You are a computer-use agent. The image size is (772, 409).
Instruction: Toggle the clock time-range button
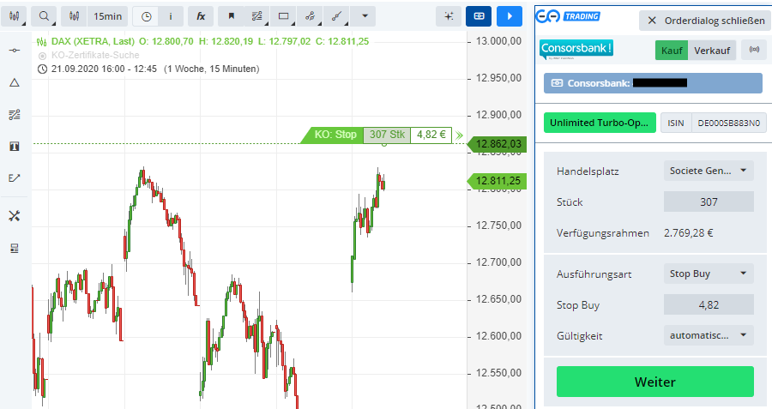(x=146, y=17)
